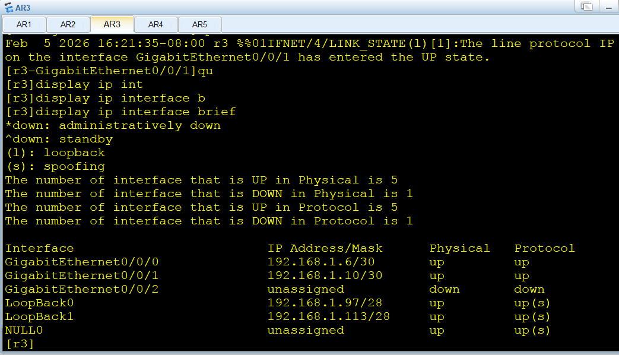This screenshot has width=619, height=355.
Task: Click the IP address 192.168.1.113/28
Action: pyautogui.click(x=328, y=316)
